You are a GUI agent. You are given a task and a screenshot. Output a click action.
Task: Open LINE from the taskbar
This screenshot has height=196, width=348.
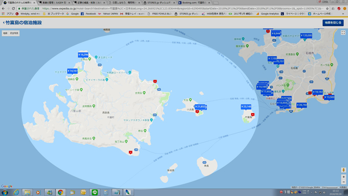click(x=95, y=192)
